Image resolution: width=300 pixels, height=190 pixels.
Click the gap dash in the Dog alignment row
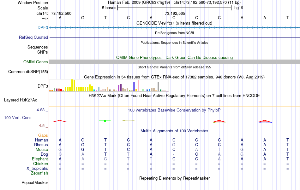[x=174, y=154]
